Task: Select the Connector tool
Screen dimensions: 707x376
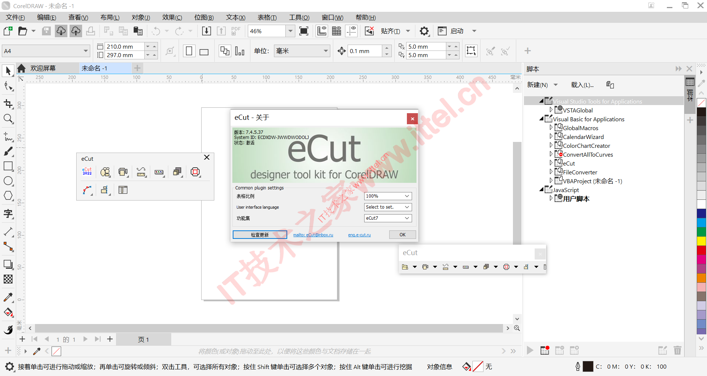Action: click(x=8, y=247)
